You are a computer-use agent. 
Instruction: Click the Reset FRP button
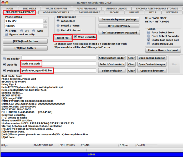(x=63, y=38)
